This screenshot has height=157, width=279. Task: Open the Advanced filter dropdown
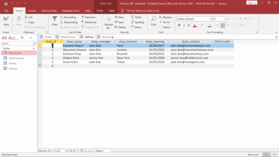(x=90, y=22)
